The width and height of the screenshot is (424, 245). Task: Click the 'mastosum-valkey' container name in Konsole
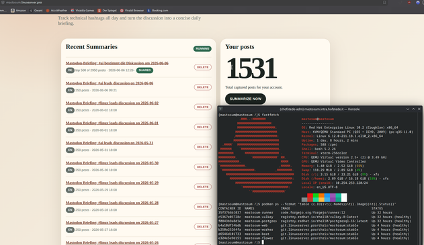coord(259,217)
